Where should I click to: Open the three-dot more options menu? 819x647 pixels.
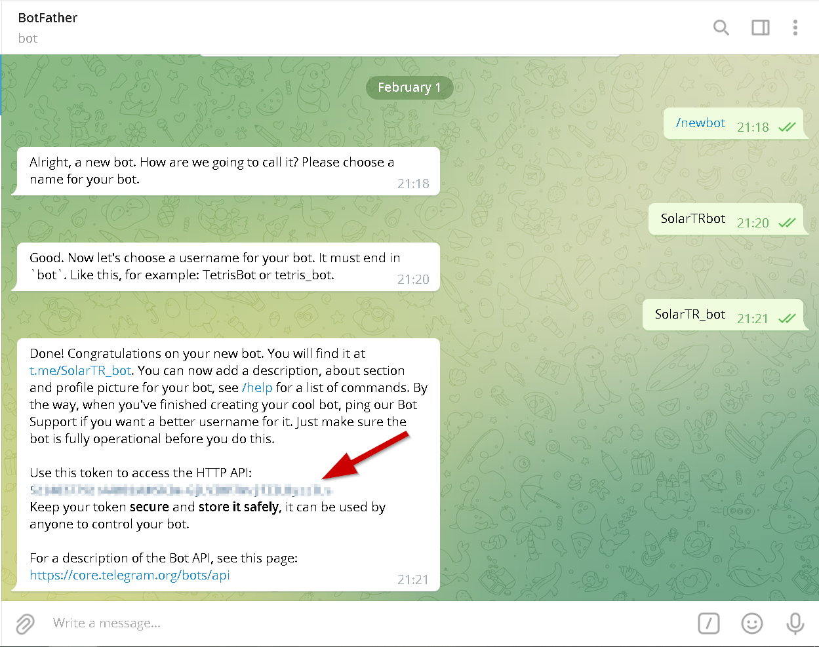click(795, 28)
